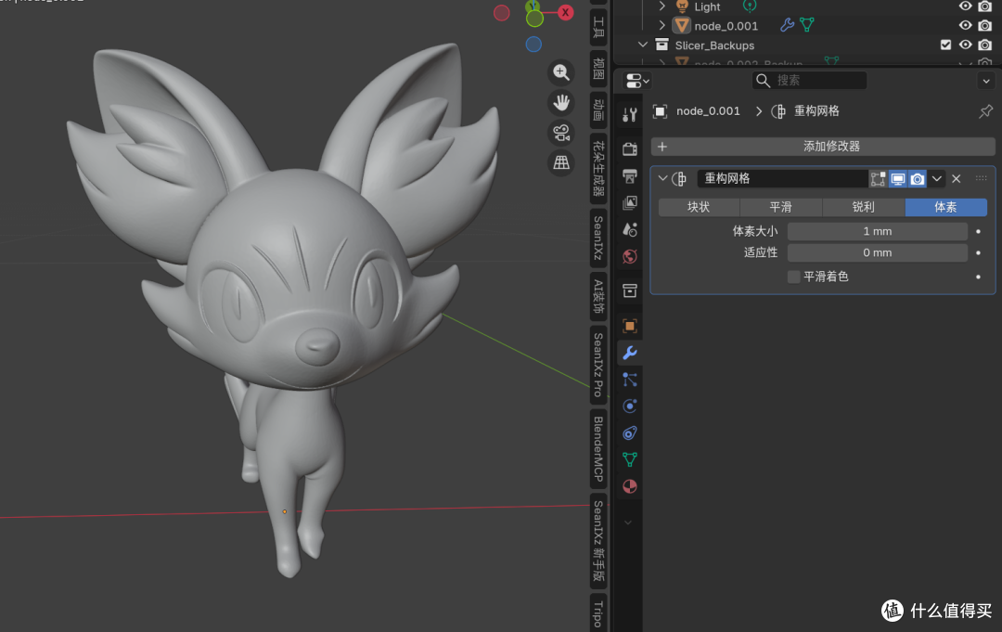Collapse the Slicer_Backups collection
This screenshot has width=1002, height=632.
tap(643, 45)
